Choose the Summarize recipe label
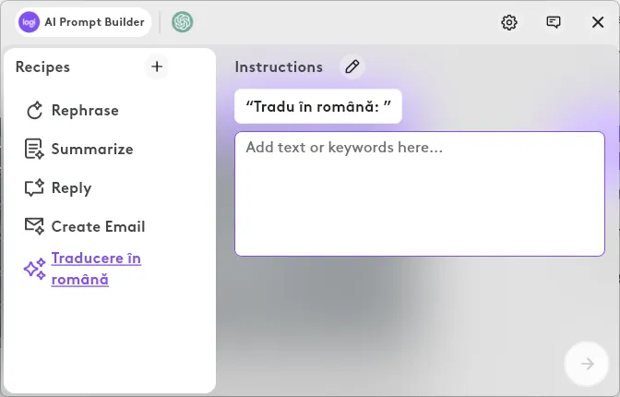The height and width of the screenshot is (397, 620). coord(92,150)
